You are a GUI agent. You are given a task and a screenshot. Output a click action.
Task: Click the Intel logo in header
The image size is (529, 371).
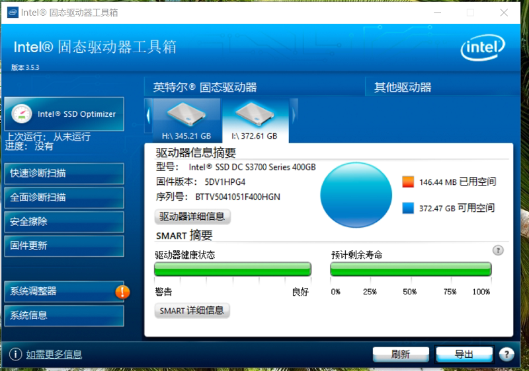click(x=483, y=48)
